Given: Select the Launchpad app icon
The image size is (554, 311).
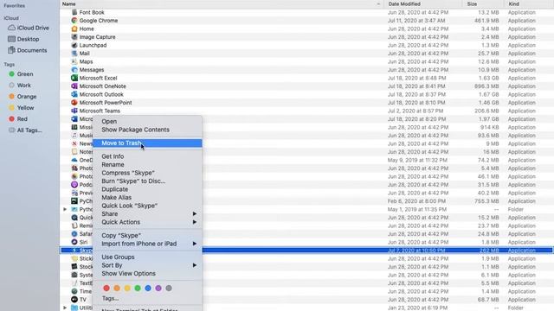Looking at the screenshot, I should click(74, 45).
